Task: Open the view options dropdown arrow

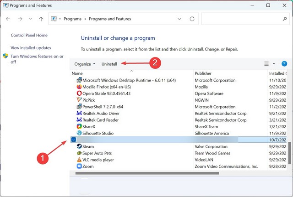Action: 274,64
